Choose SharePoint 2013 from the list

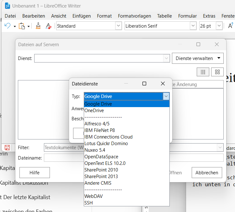[127, 177]
